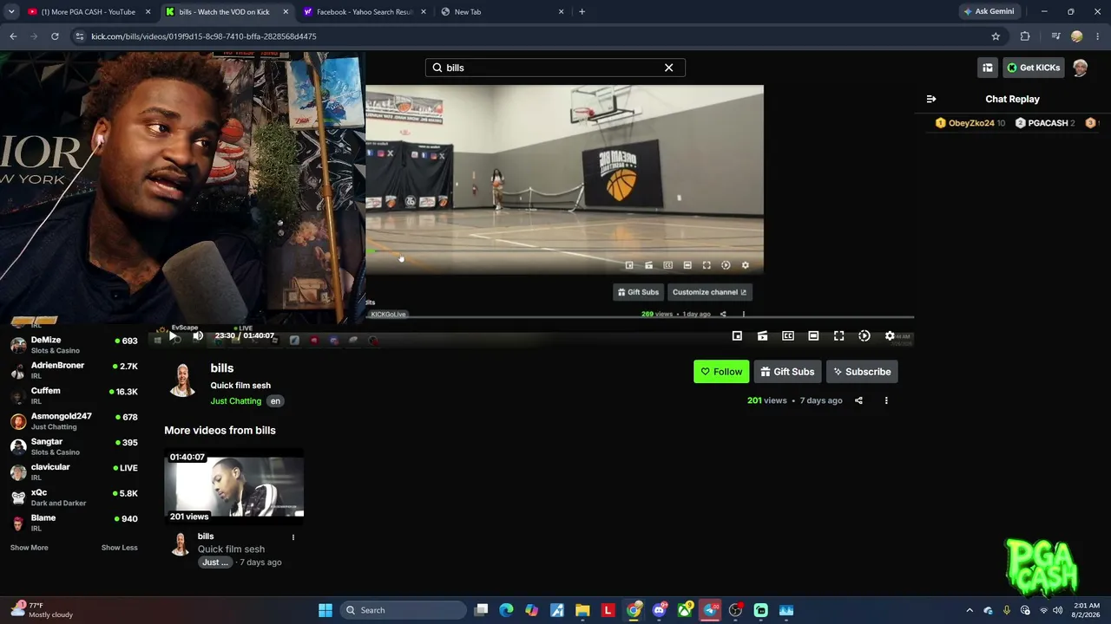Play the VOD from the bottom control bar

coord(173,336)
